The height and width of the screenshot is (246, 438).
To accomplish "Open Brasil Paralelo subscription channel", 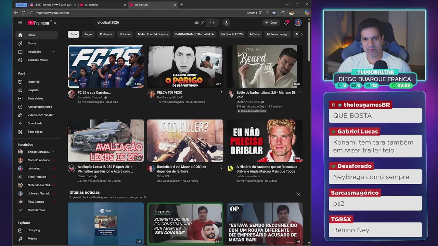I will (x=37, y=177).
